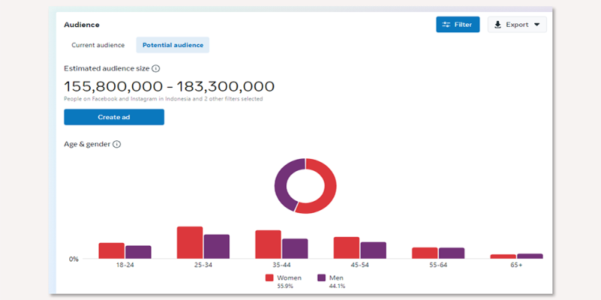The height and width of the screenshot is (300, 601).
Task: Click the Create ad button
Action: tap(113, 117)
